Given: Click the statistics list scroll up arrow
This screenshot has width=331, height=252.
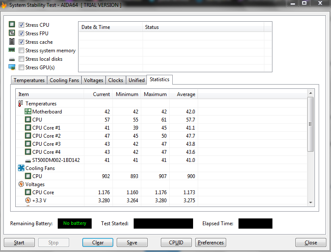Looking at the screenshot, I should pos(311,93).
